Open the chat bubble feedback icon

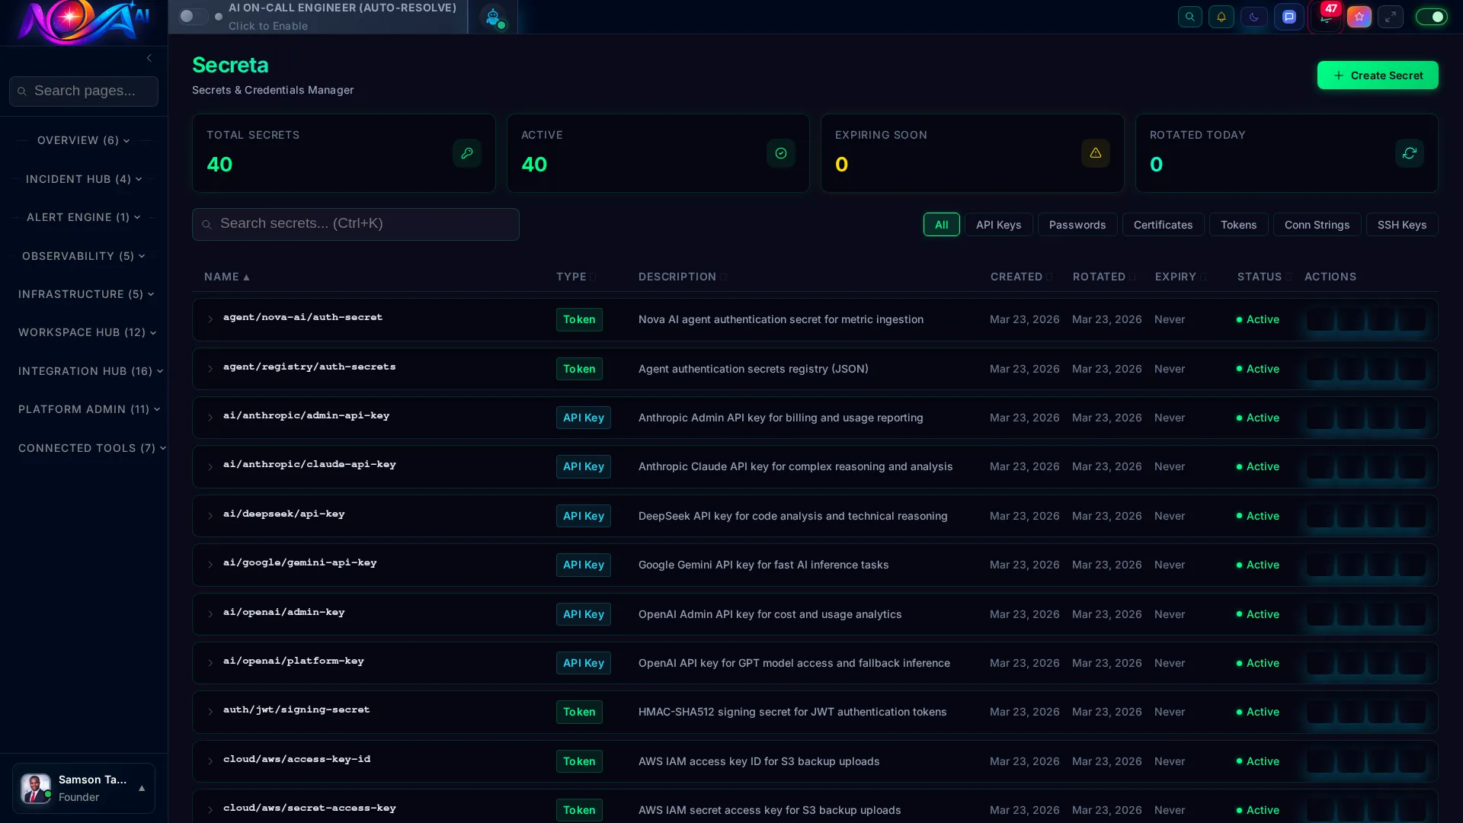click(x=1289, y=16)
